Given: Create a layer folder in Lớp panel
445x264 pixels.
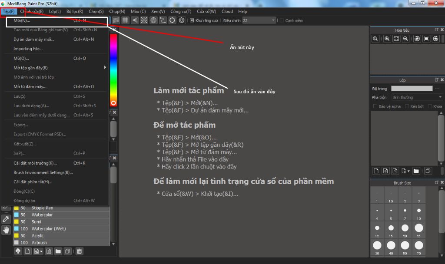Looking at the screenshot, I should (416, 171).
